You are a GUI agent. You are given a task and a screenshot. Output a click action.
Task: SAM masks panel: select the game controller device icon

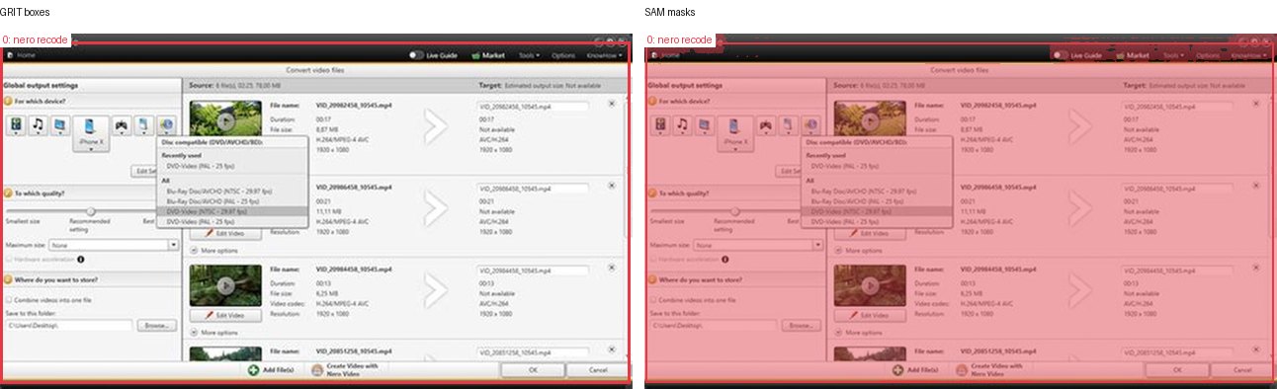coord(765,124)
